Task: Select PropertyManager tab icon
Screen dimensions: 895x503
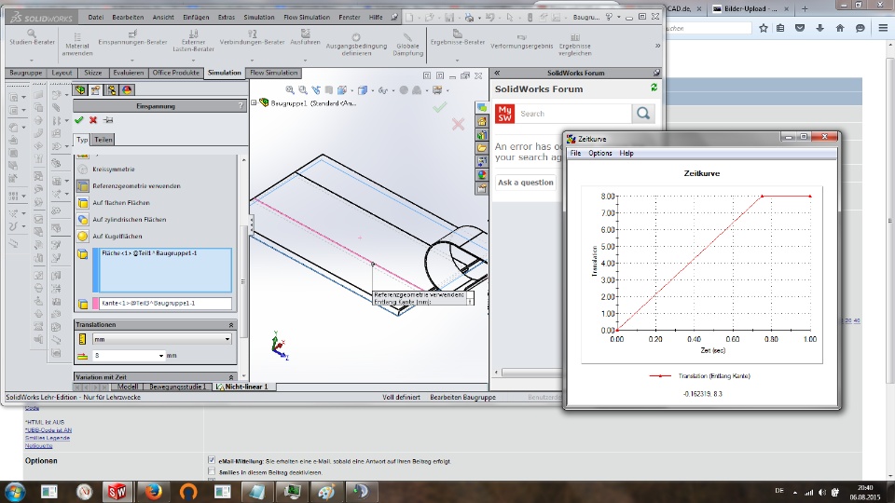Action: (96, 90)
